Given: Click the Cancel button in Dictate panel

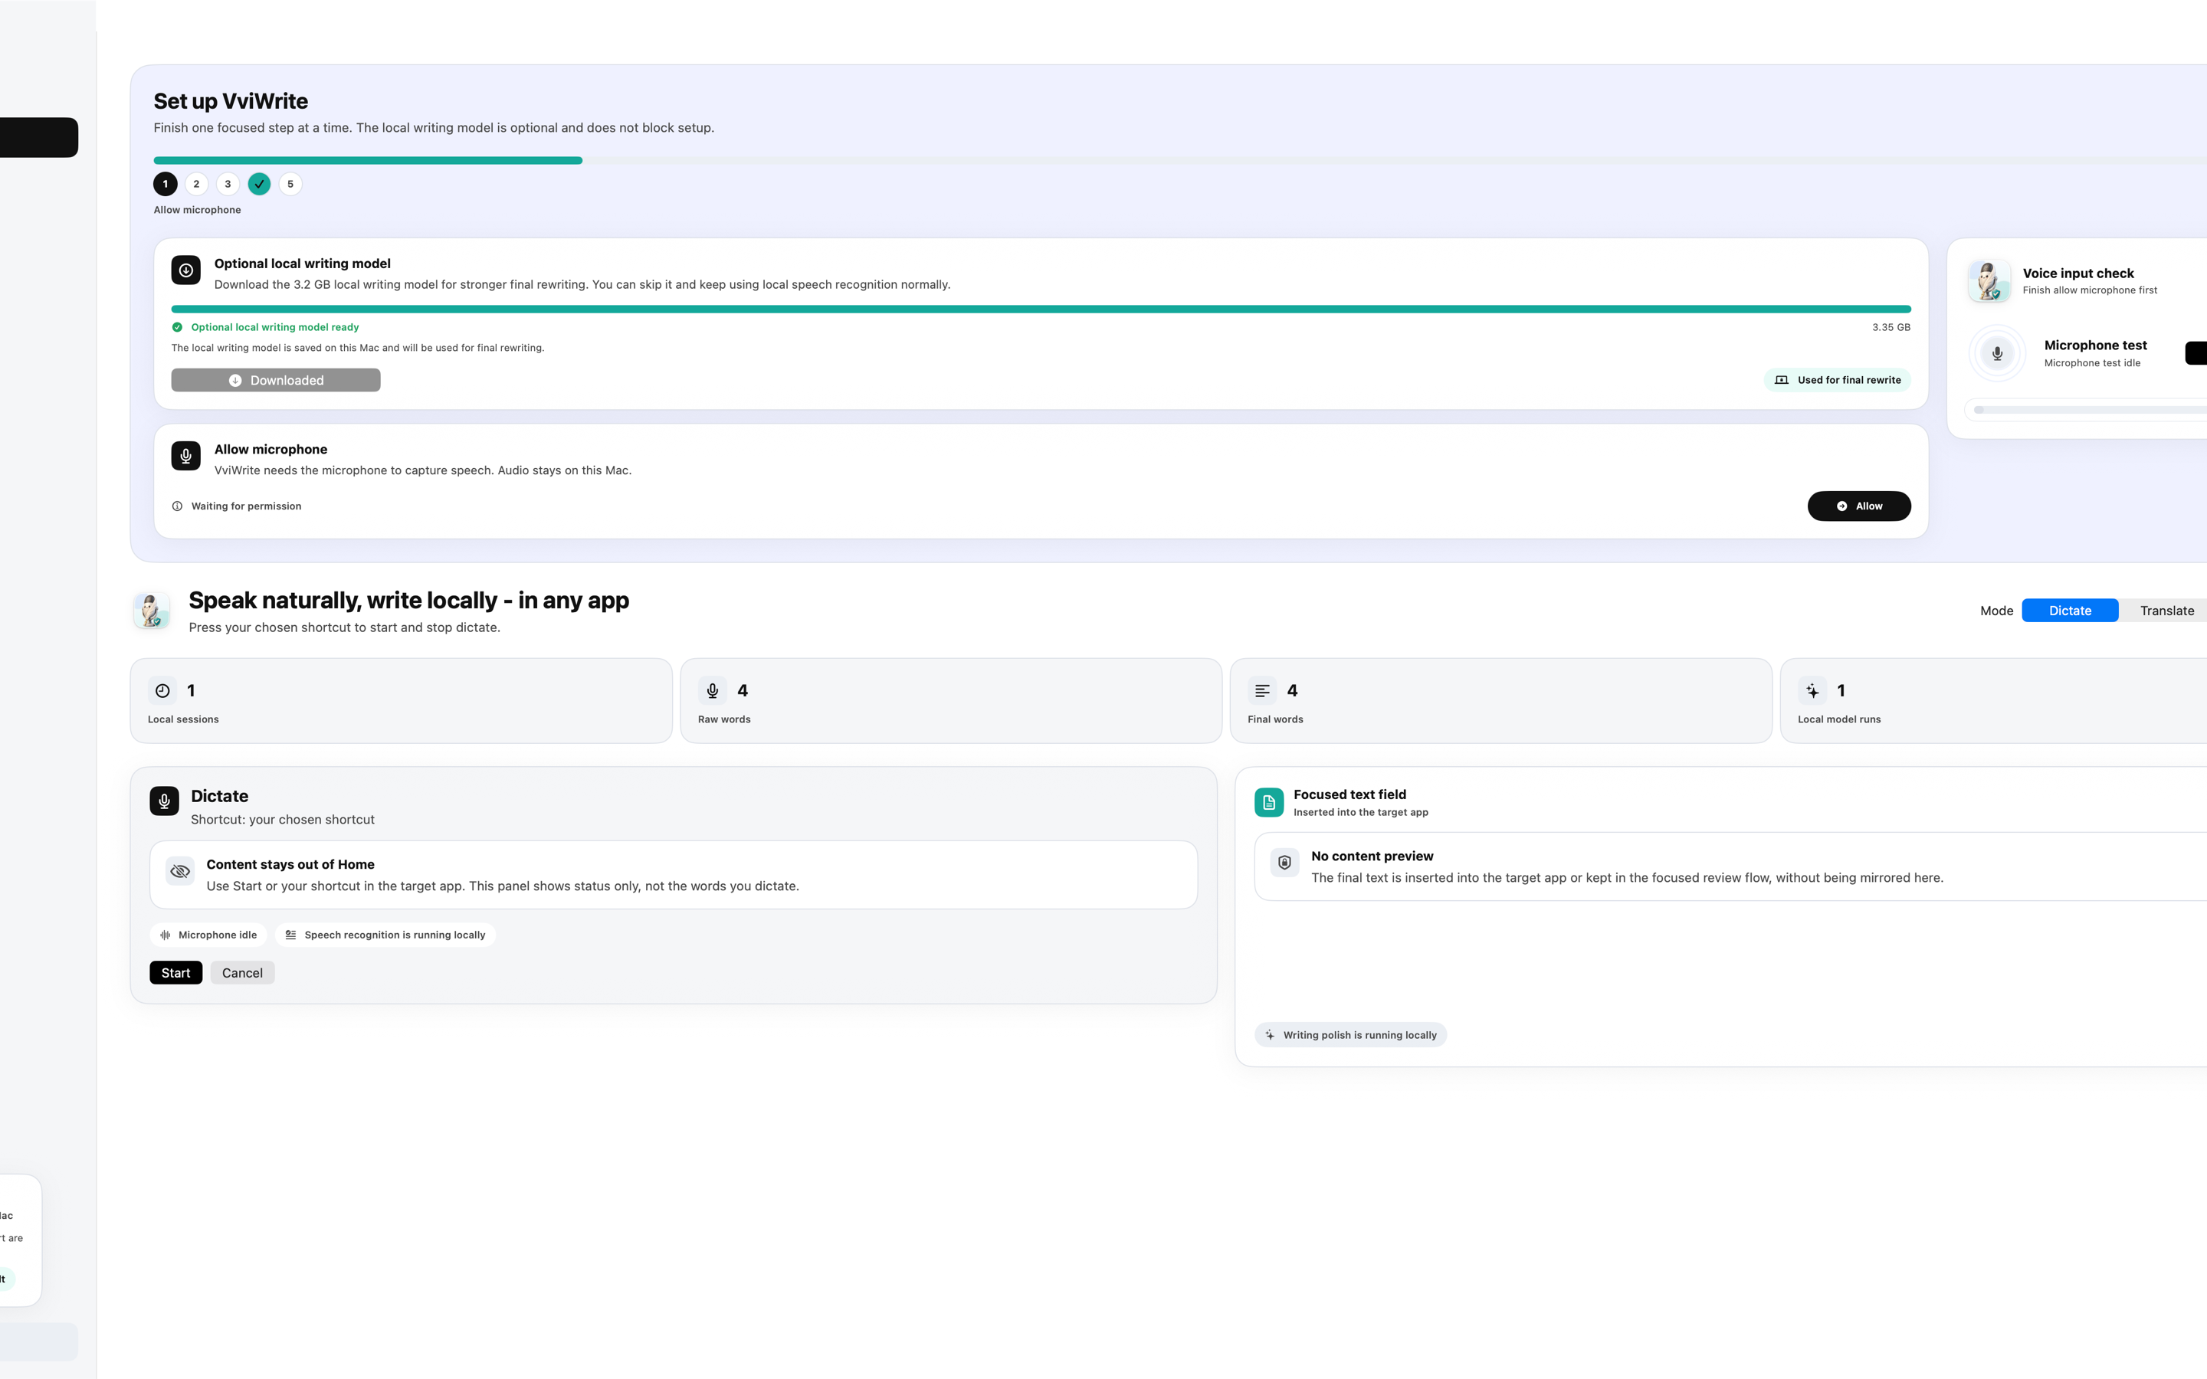Looking at the screenshot, I should (x=243, y=973).
